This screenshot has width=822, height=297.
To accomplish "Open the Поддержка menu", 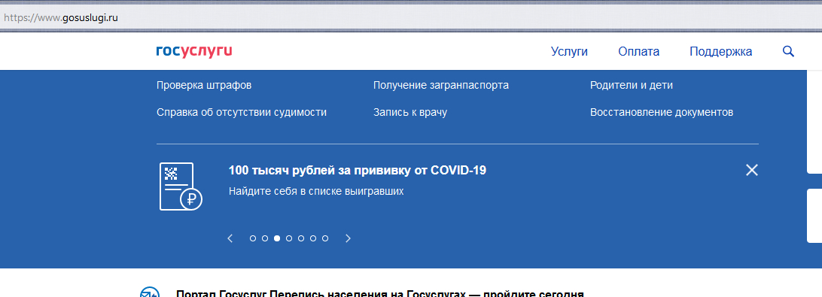I will [721, 51].
